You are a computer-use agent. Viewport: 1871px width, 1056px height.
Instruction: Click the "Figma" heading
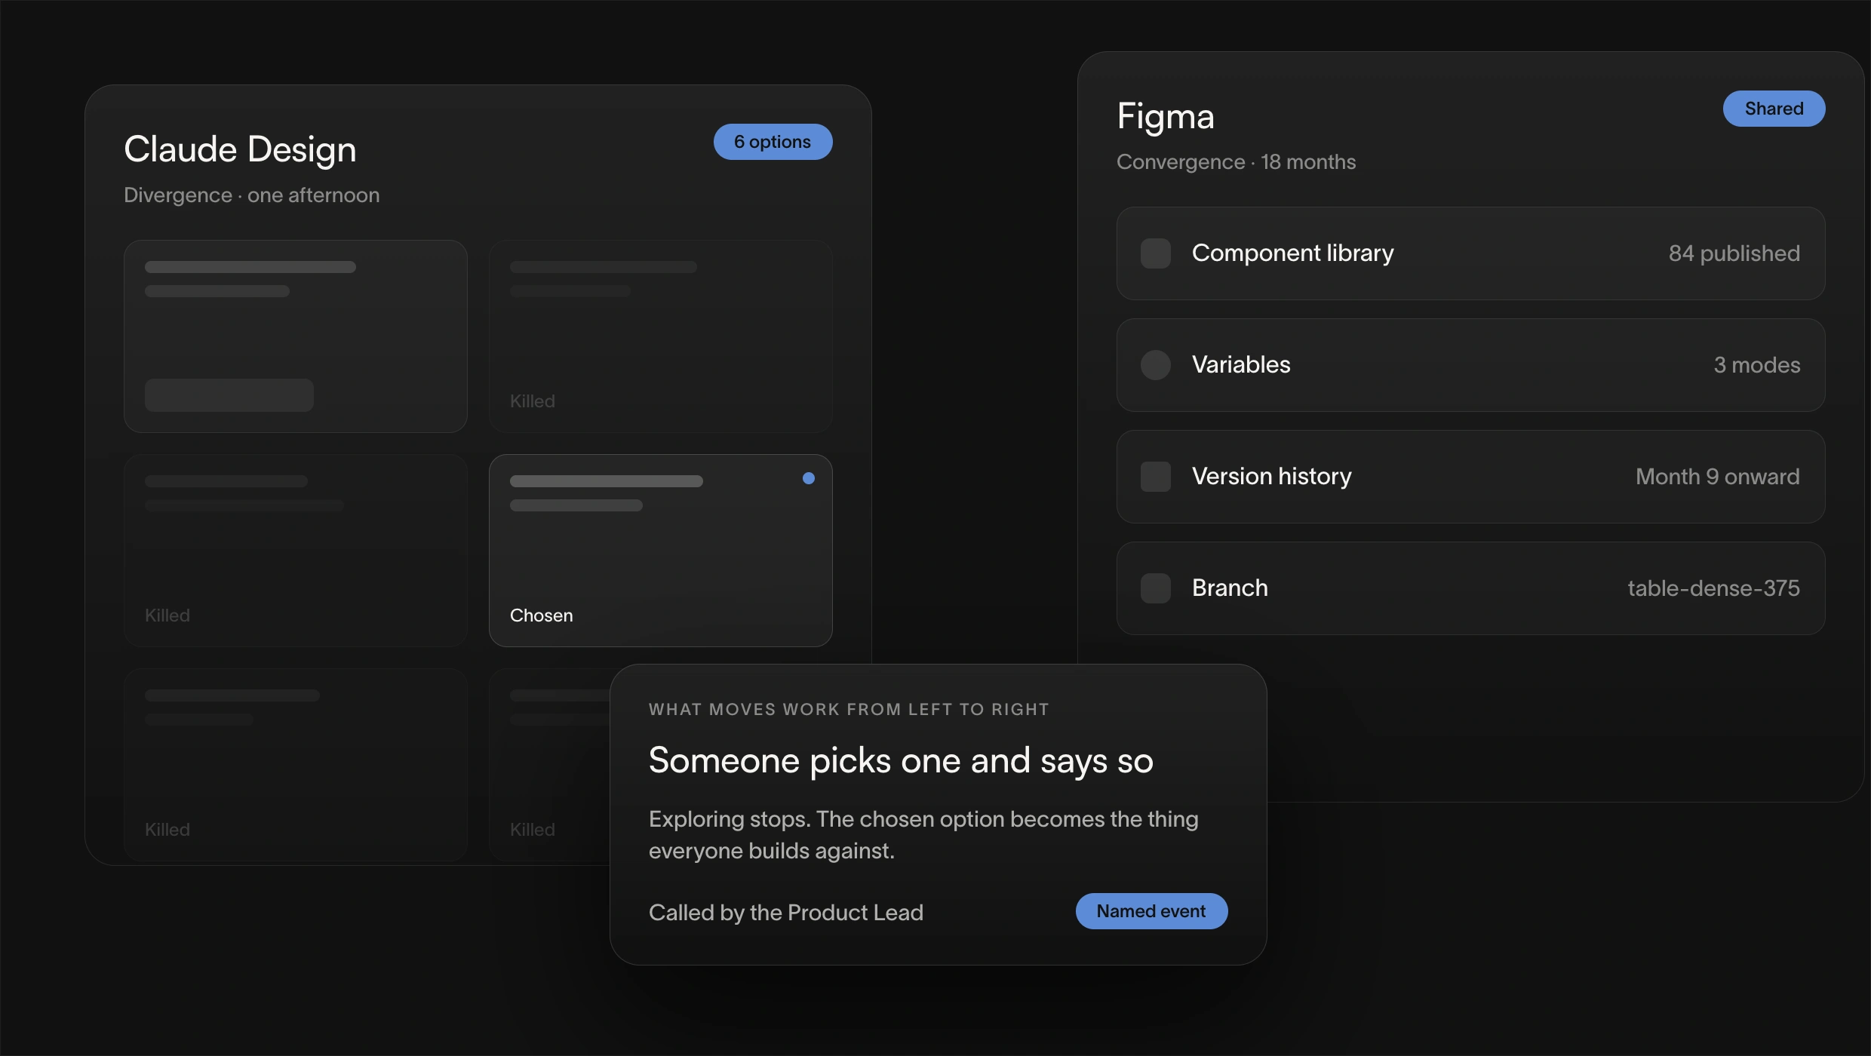pyautogui.click(x=1166, y=117)
